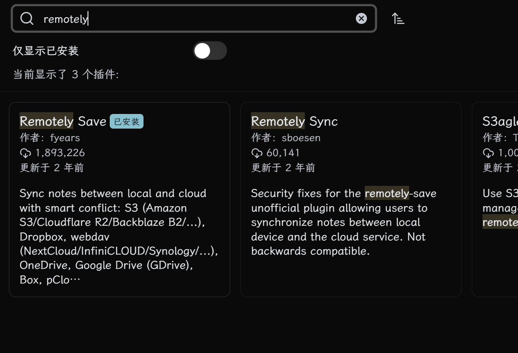Image resolution: width=518 pixels, height=353 pixels.
Task: Click the update date under Remotely Sync
Action: pyautogui.click(x=283, y=168)
